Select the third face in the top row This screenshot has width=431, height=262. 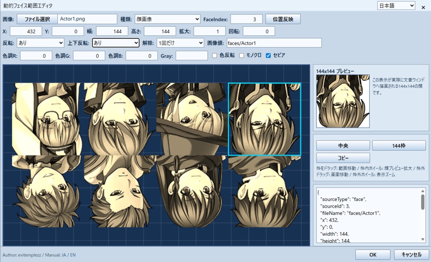(x=192, y=119)
